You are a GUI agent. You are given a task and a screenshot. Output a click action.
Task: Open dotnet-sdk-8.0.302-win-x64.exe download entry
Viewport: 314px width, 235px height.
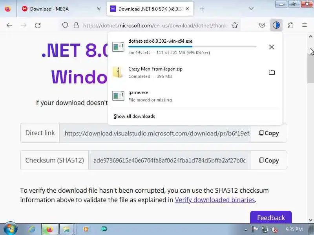pyautogui.click(x=195, y=47)
